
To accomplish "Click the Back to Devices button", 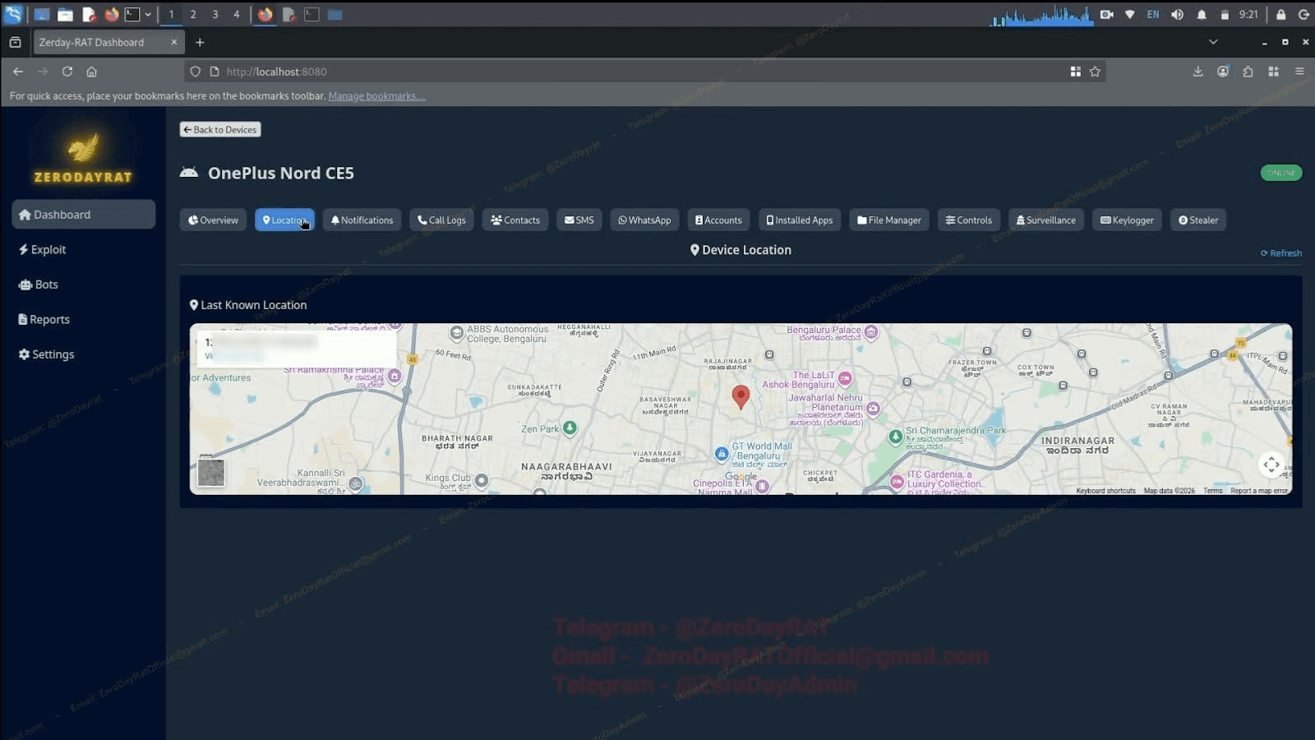I will [x=219, y=129].
